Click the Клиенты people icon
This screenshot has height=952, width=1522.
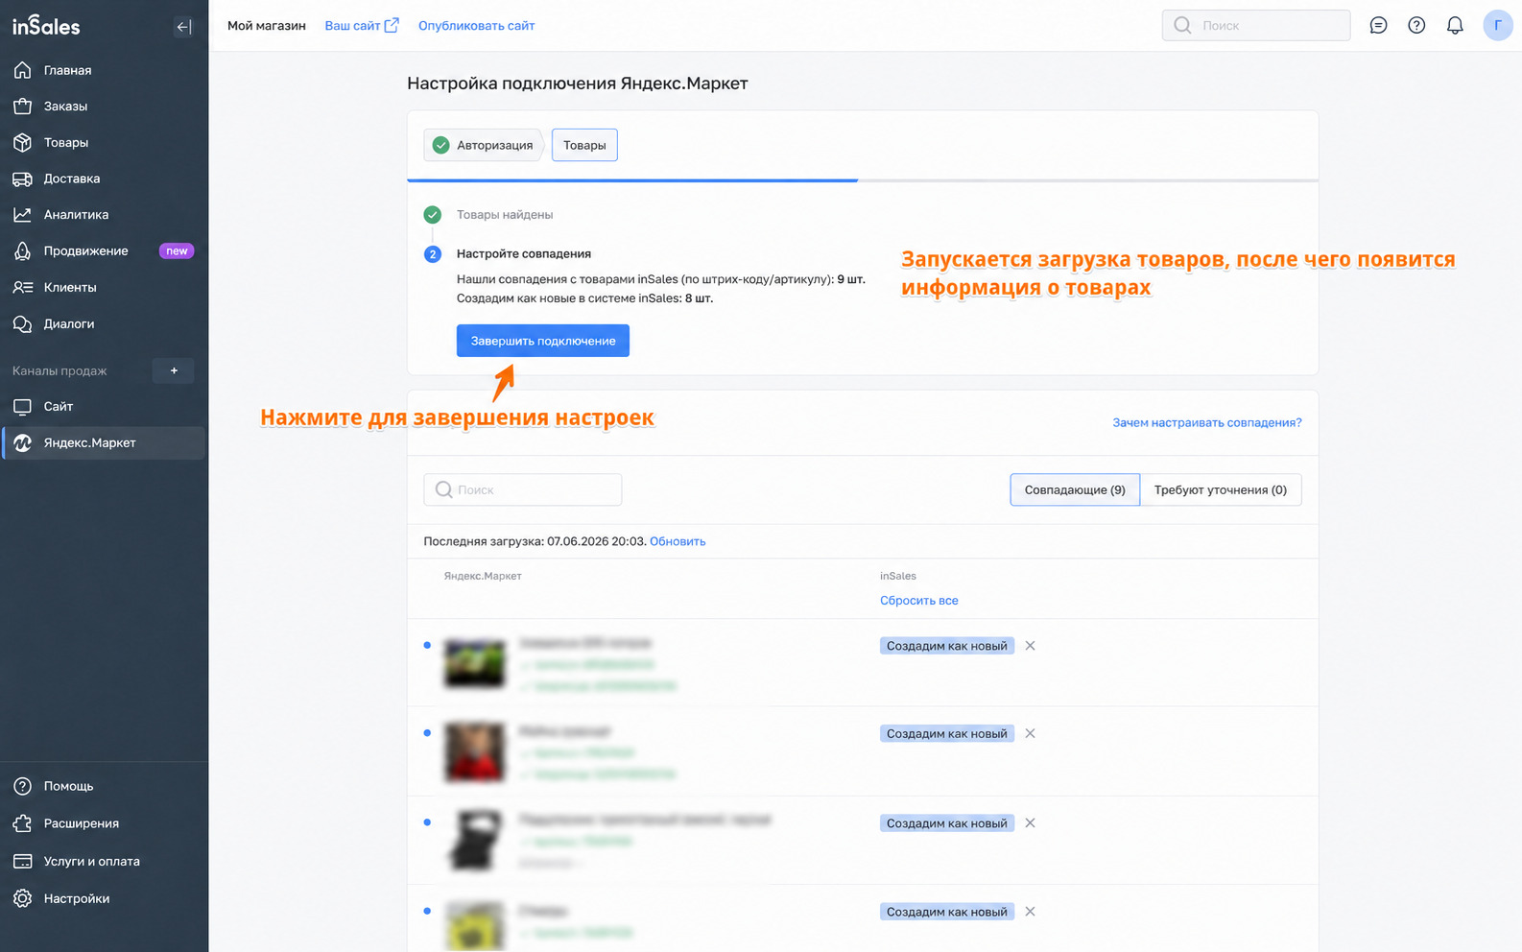22,287
